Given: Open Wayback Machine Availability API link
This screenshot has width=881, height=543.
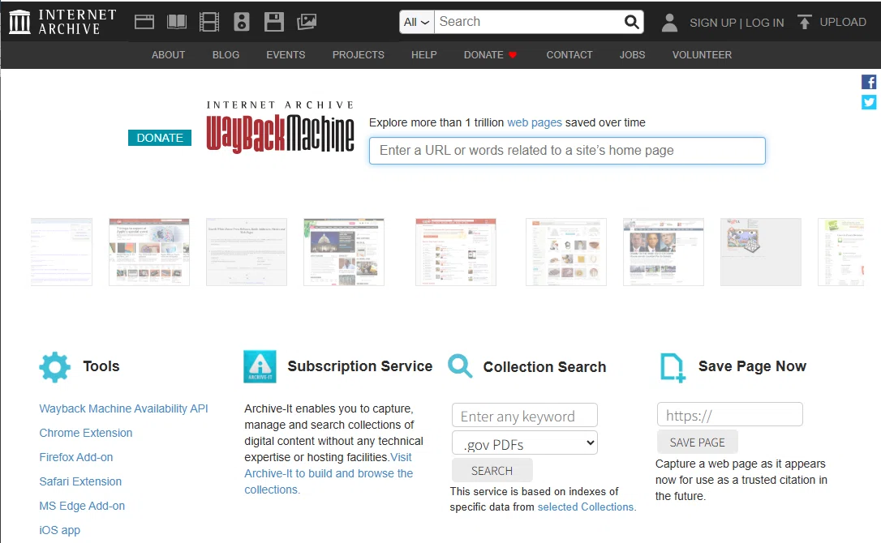Looking at the screenshot, I should [123, 408].
